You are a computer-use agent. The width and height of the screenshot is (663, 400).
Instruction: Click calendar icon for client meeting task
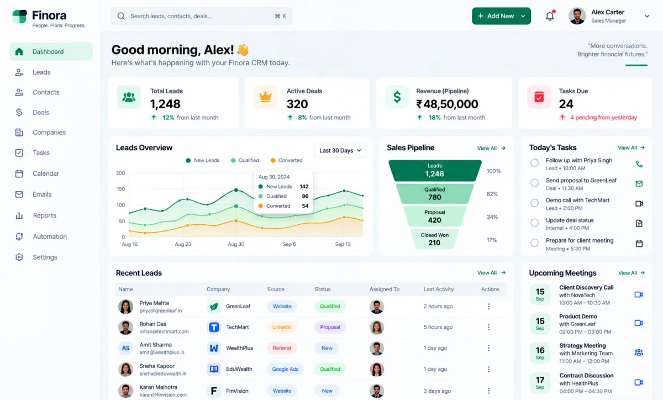click(x=639, y=244)
